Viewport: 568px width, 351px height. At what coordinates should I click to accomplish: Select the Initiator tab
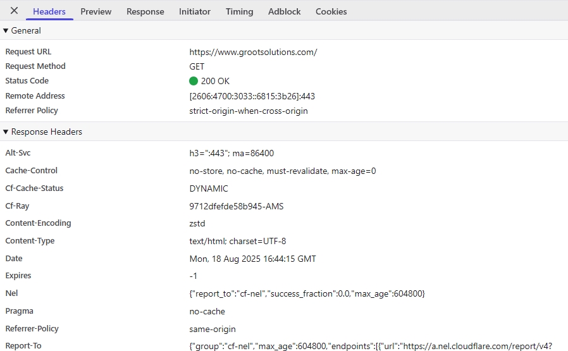pos(195,11)
